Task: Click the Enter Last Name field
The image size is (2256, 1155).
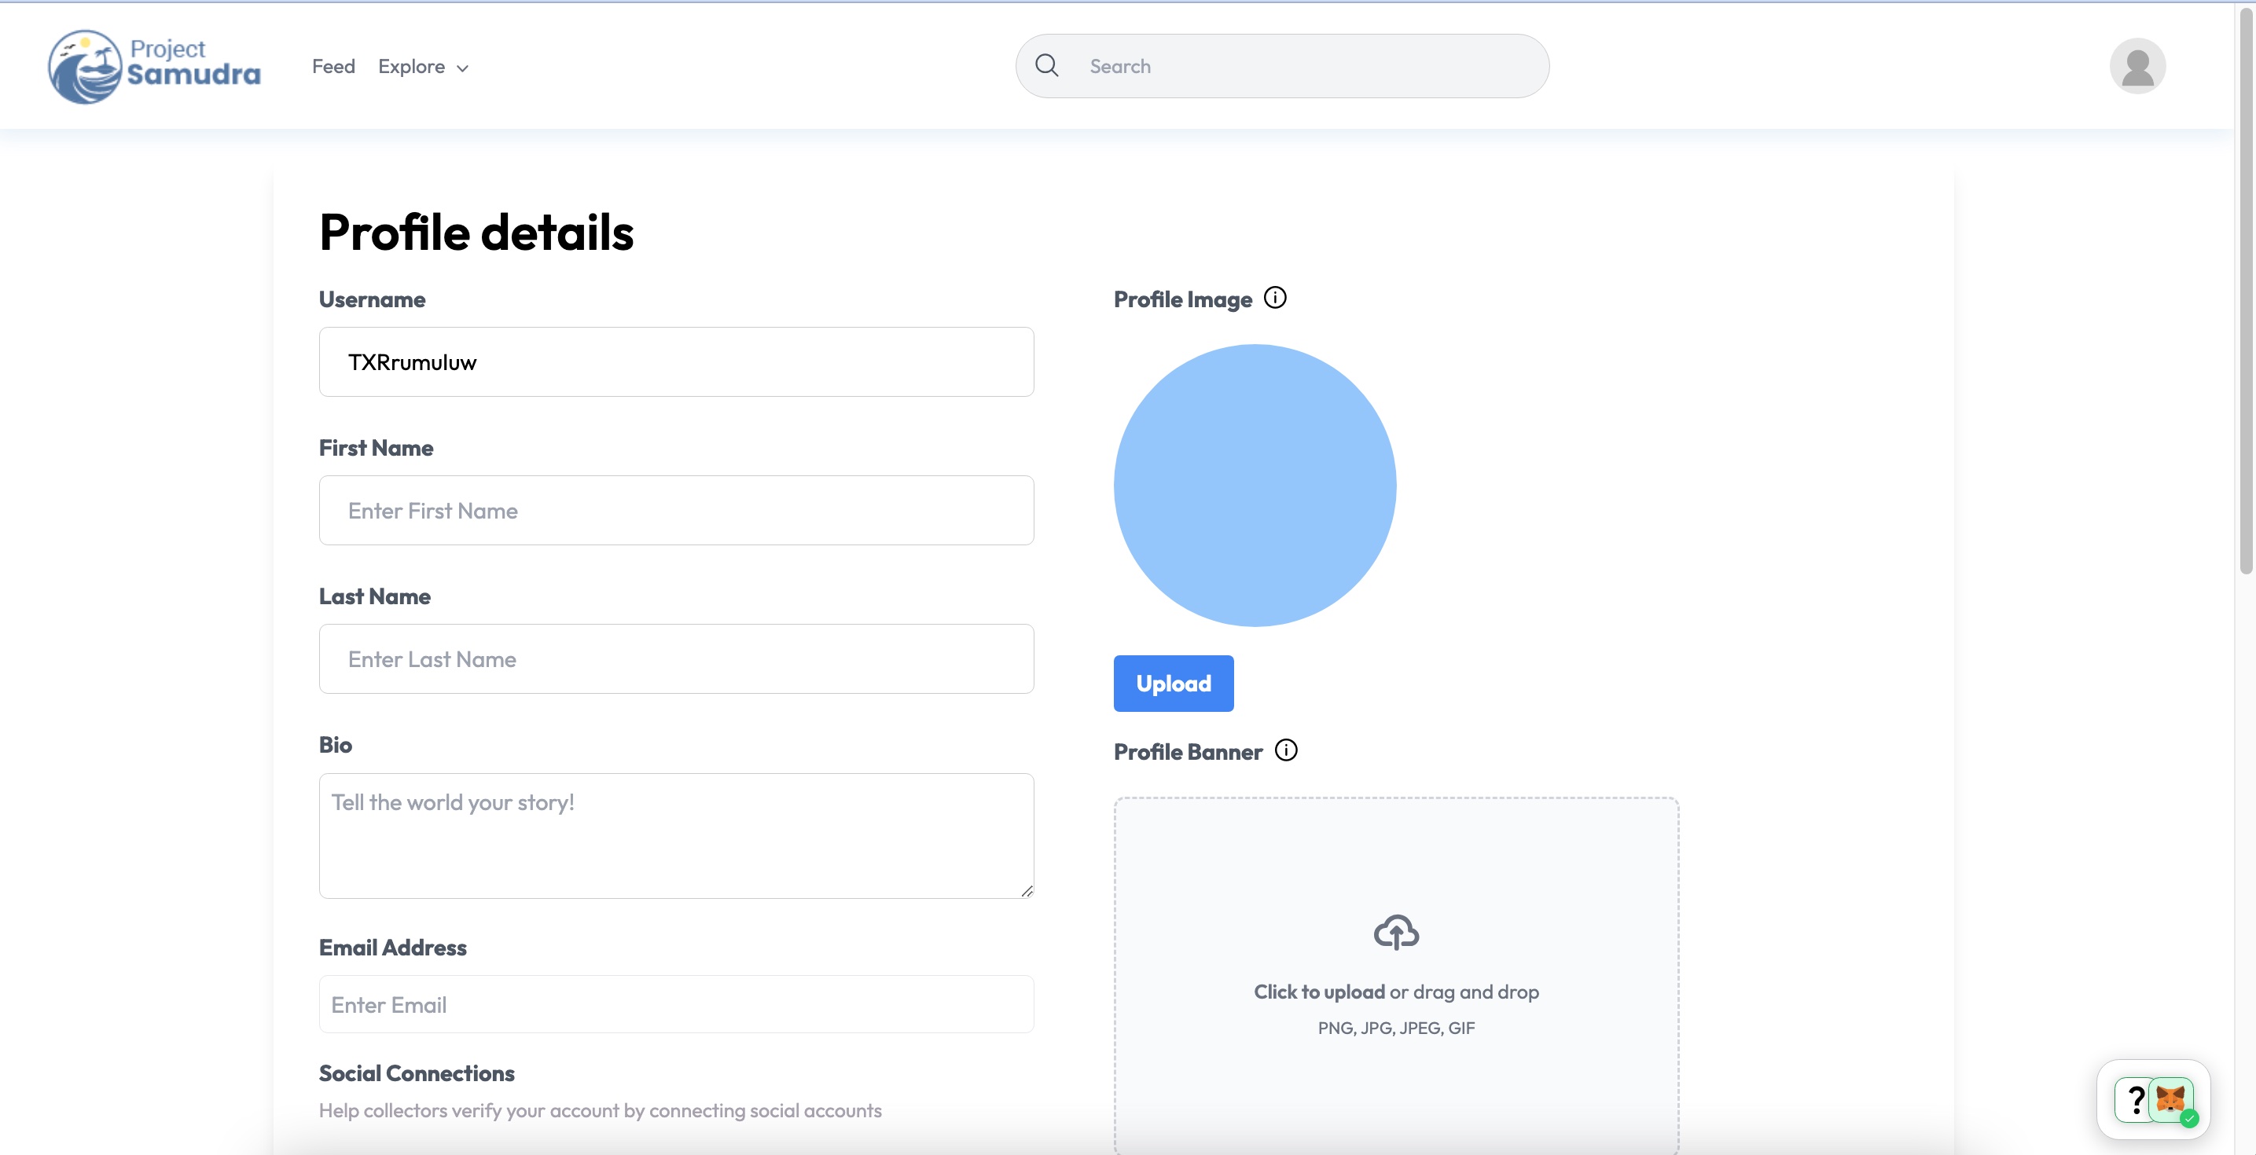Action: pos(676,658)
